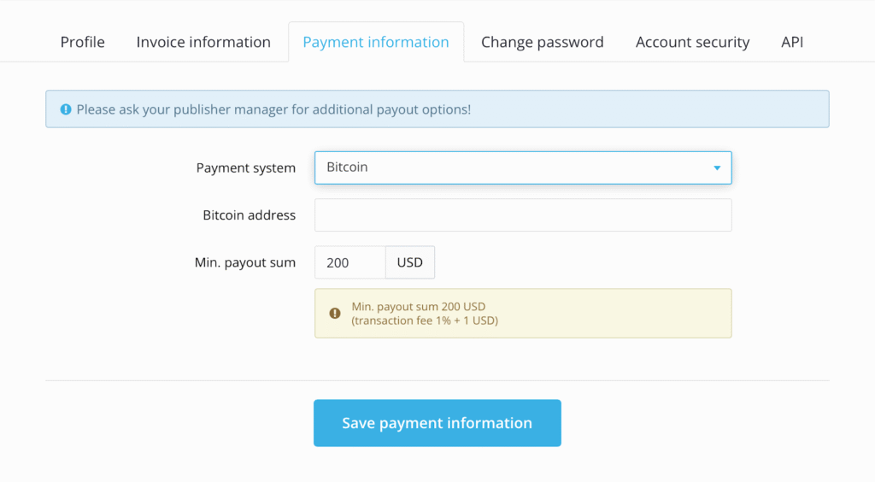The height and width of the screenshot is (482, 875).
Task: Click the transaction fee notice line
Action: point(425,320)
